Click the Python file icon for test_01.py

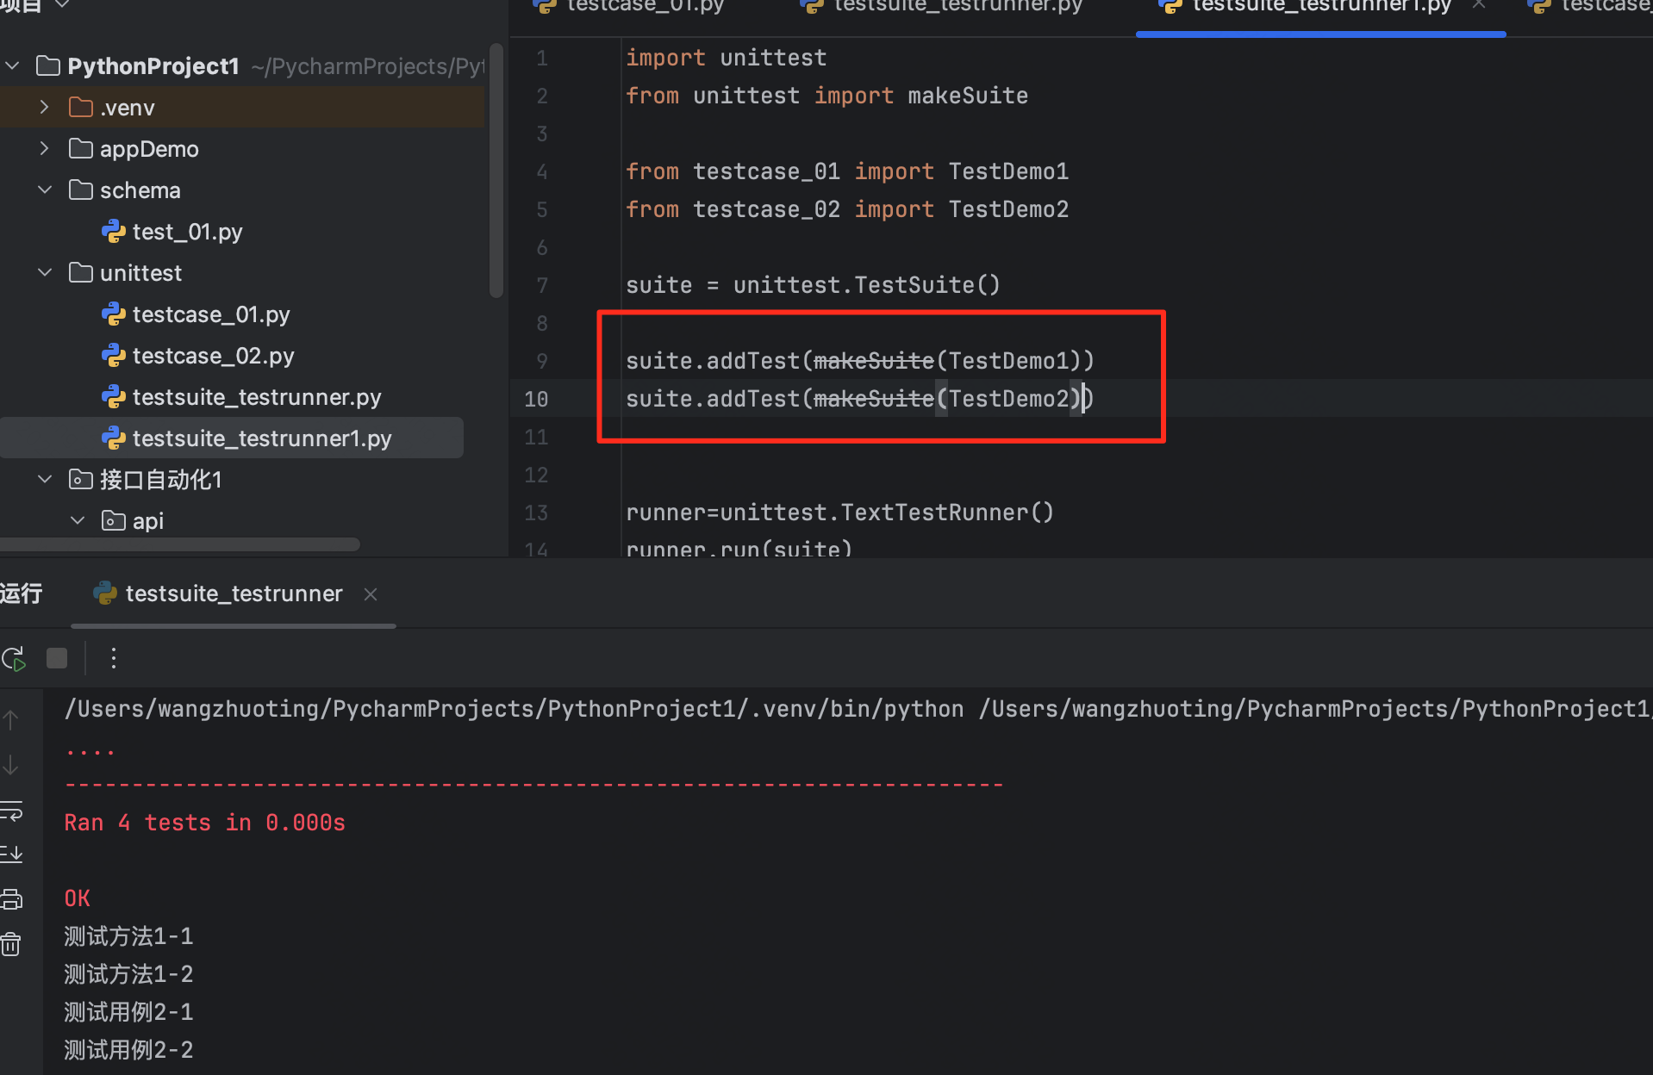[114, 232]
